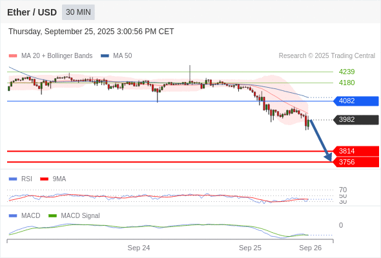Click the green 4180 resistance label

click(347, 83)
